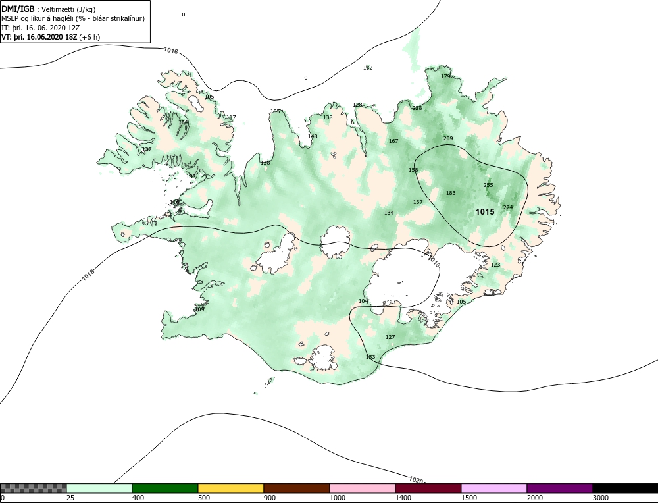Click the black legend swatch above 3000
Viewport: 658px width, 503px height.
pyautogui.click(x=625, y=489)
